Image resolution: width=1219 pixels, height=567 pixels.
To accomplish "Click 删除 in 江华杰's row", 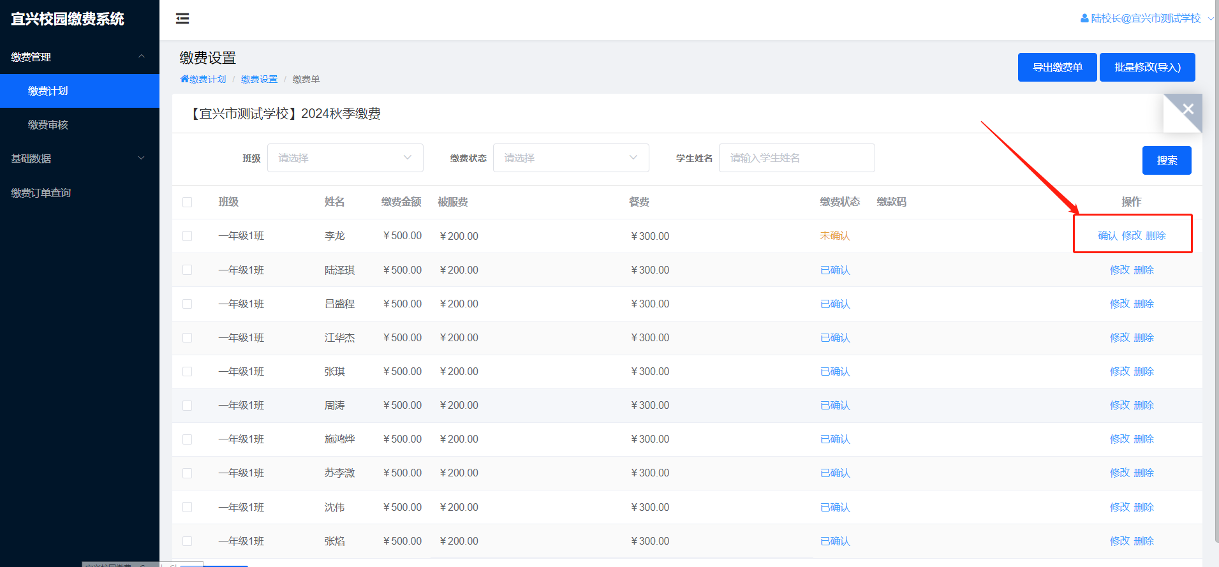I will [1144, 337].
